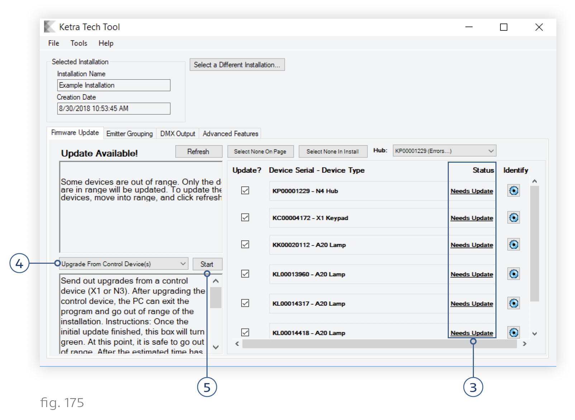Switch to the Emitter Grouping tab
575x420 pixels.
(129, 134)
